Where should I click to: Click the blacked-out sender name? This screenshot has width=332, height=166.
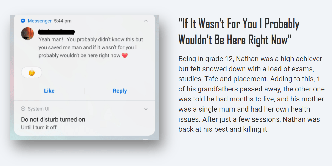point(57,32)
